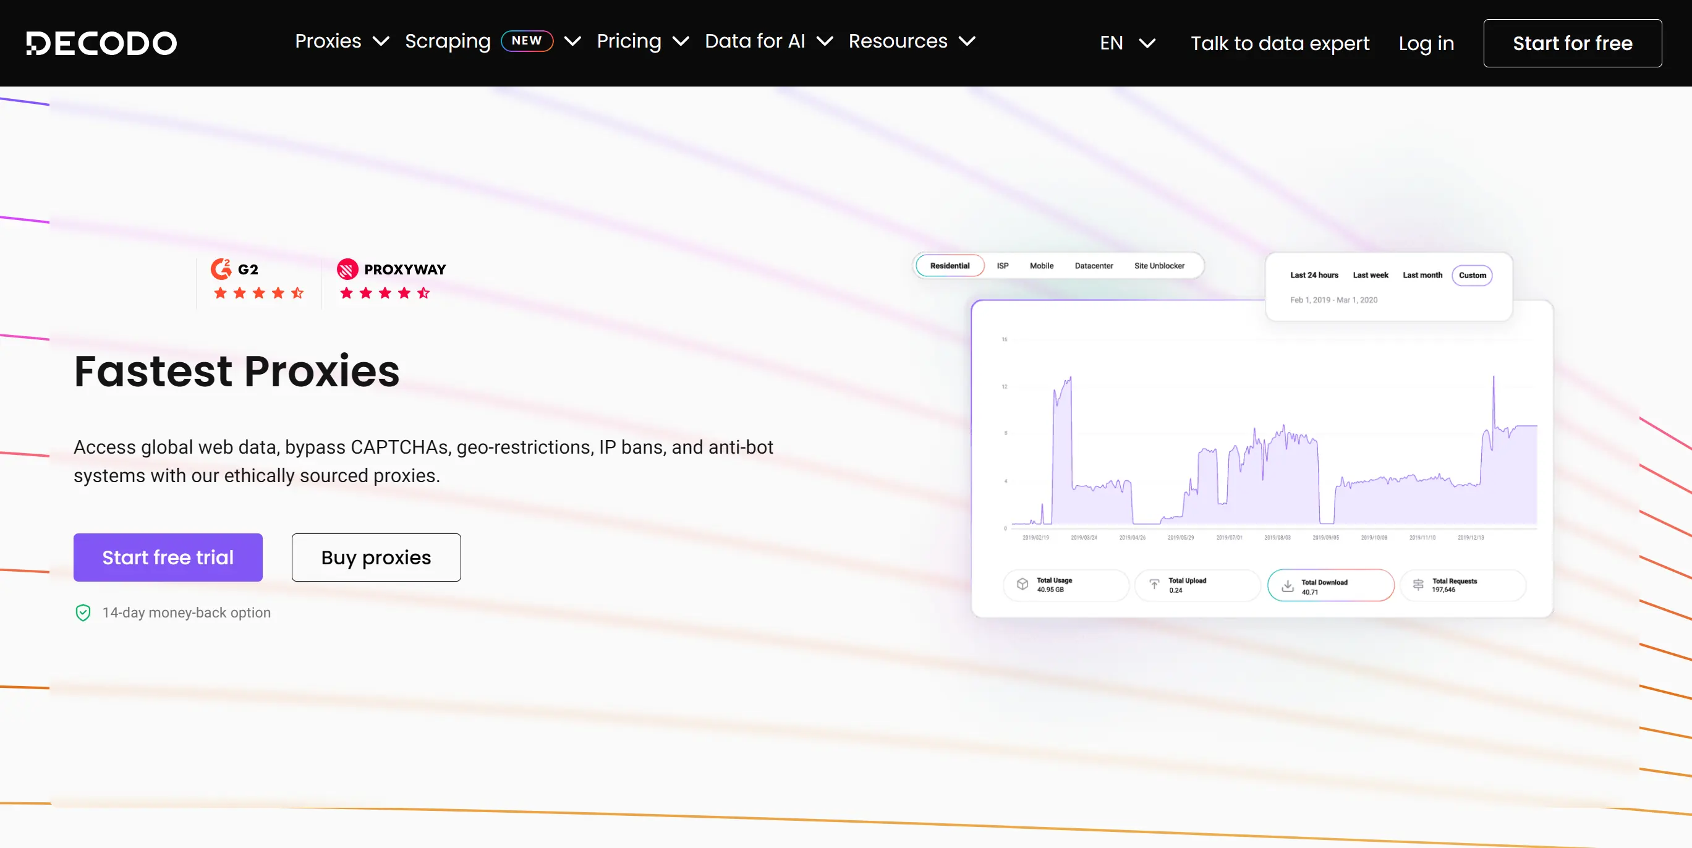The image size is (1692, 848).
Task: Click the Buy proxies button
Action: (x=376, y=558)
